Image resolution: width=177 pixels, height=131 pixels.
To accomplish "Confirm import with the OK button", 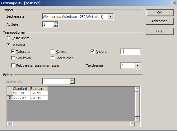I will [160, 13].
